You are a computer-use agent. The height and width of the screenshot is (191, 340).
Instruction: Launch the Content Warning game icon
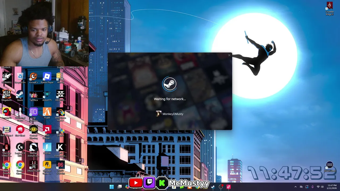pyautogui.click(x=33, y=132)
